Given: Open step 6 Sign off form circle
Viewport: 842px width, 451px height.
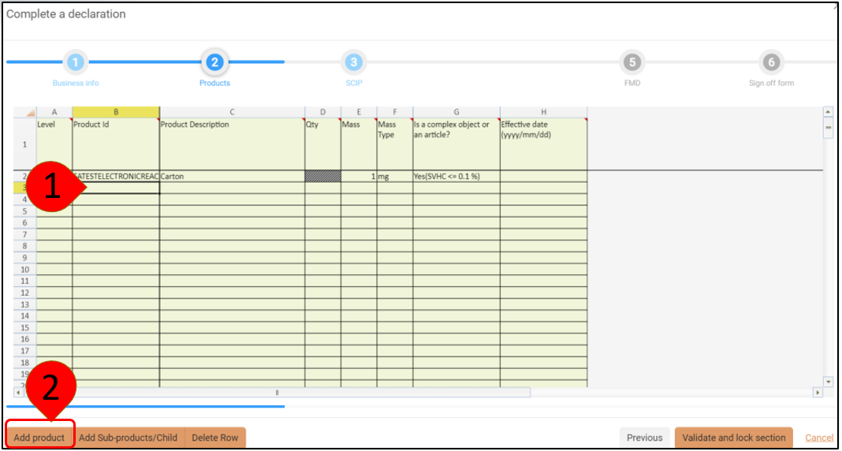Looking at the screenshot, I should tap(771, 61).
